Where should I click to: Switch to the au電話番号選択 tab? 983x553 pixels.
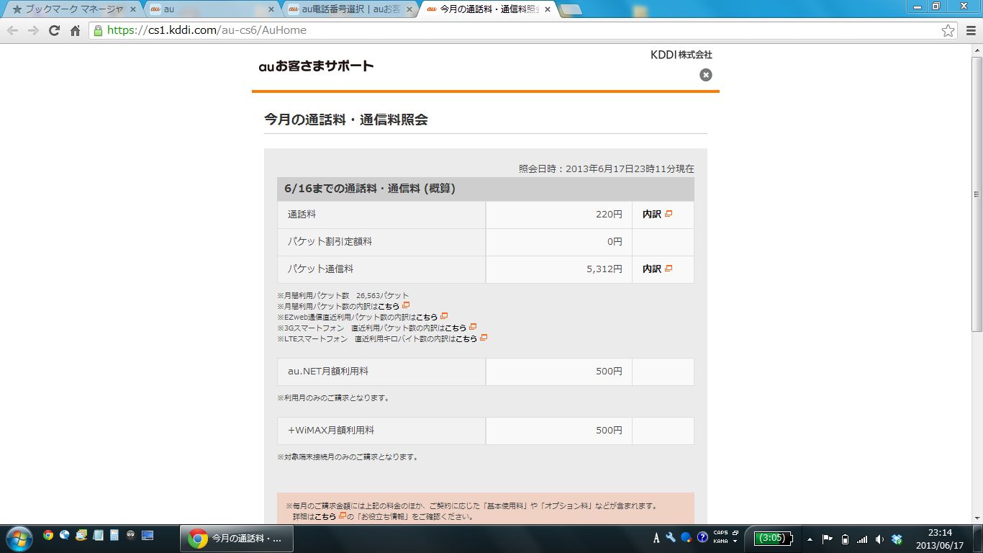351,10
